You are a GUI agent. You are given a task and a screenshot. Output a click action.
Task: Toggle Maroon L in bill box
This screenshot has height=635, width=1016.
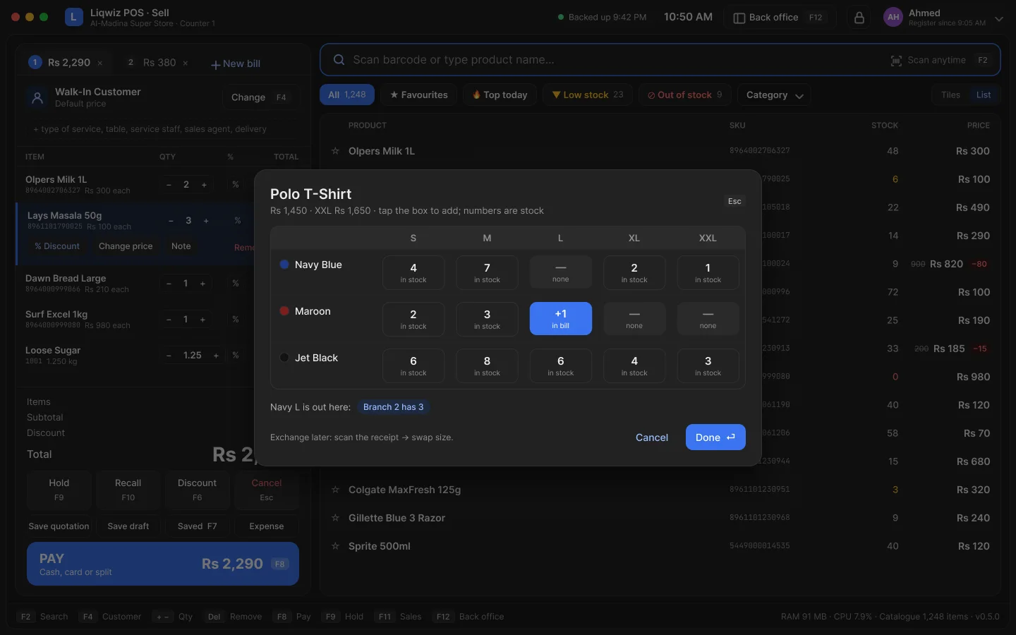(561, 319)
